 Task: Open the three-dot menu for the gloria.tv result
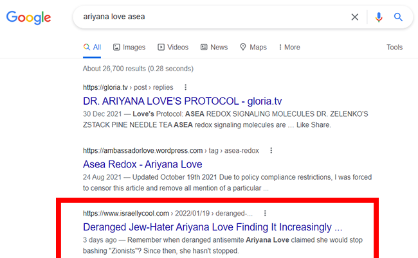(x=186, y=87)
